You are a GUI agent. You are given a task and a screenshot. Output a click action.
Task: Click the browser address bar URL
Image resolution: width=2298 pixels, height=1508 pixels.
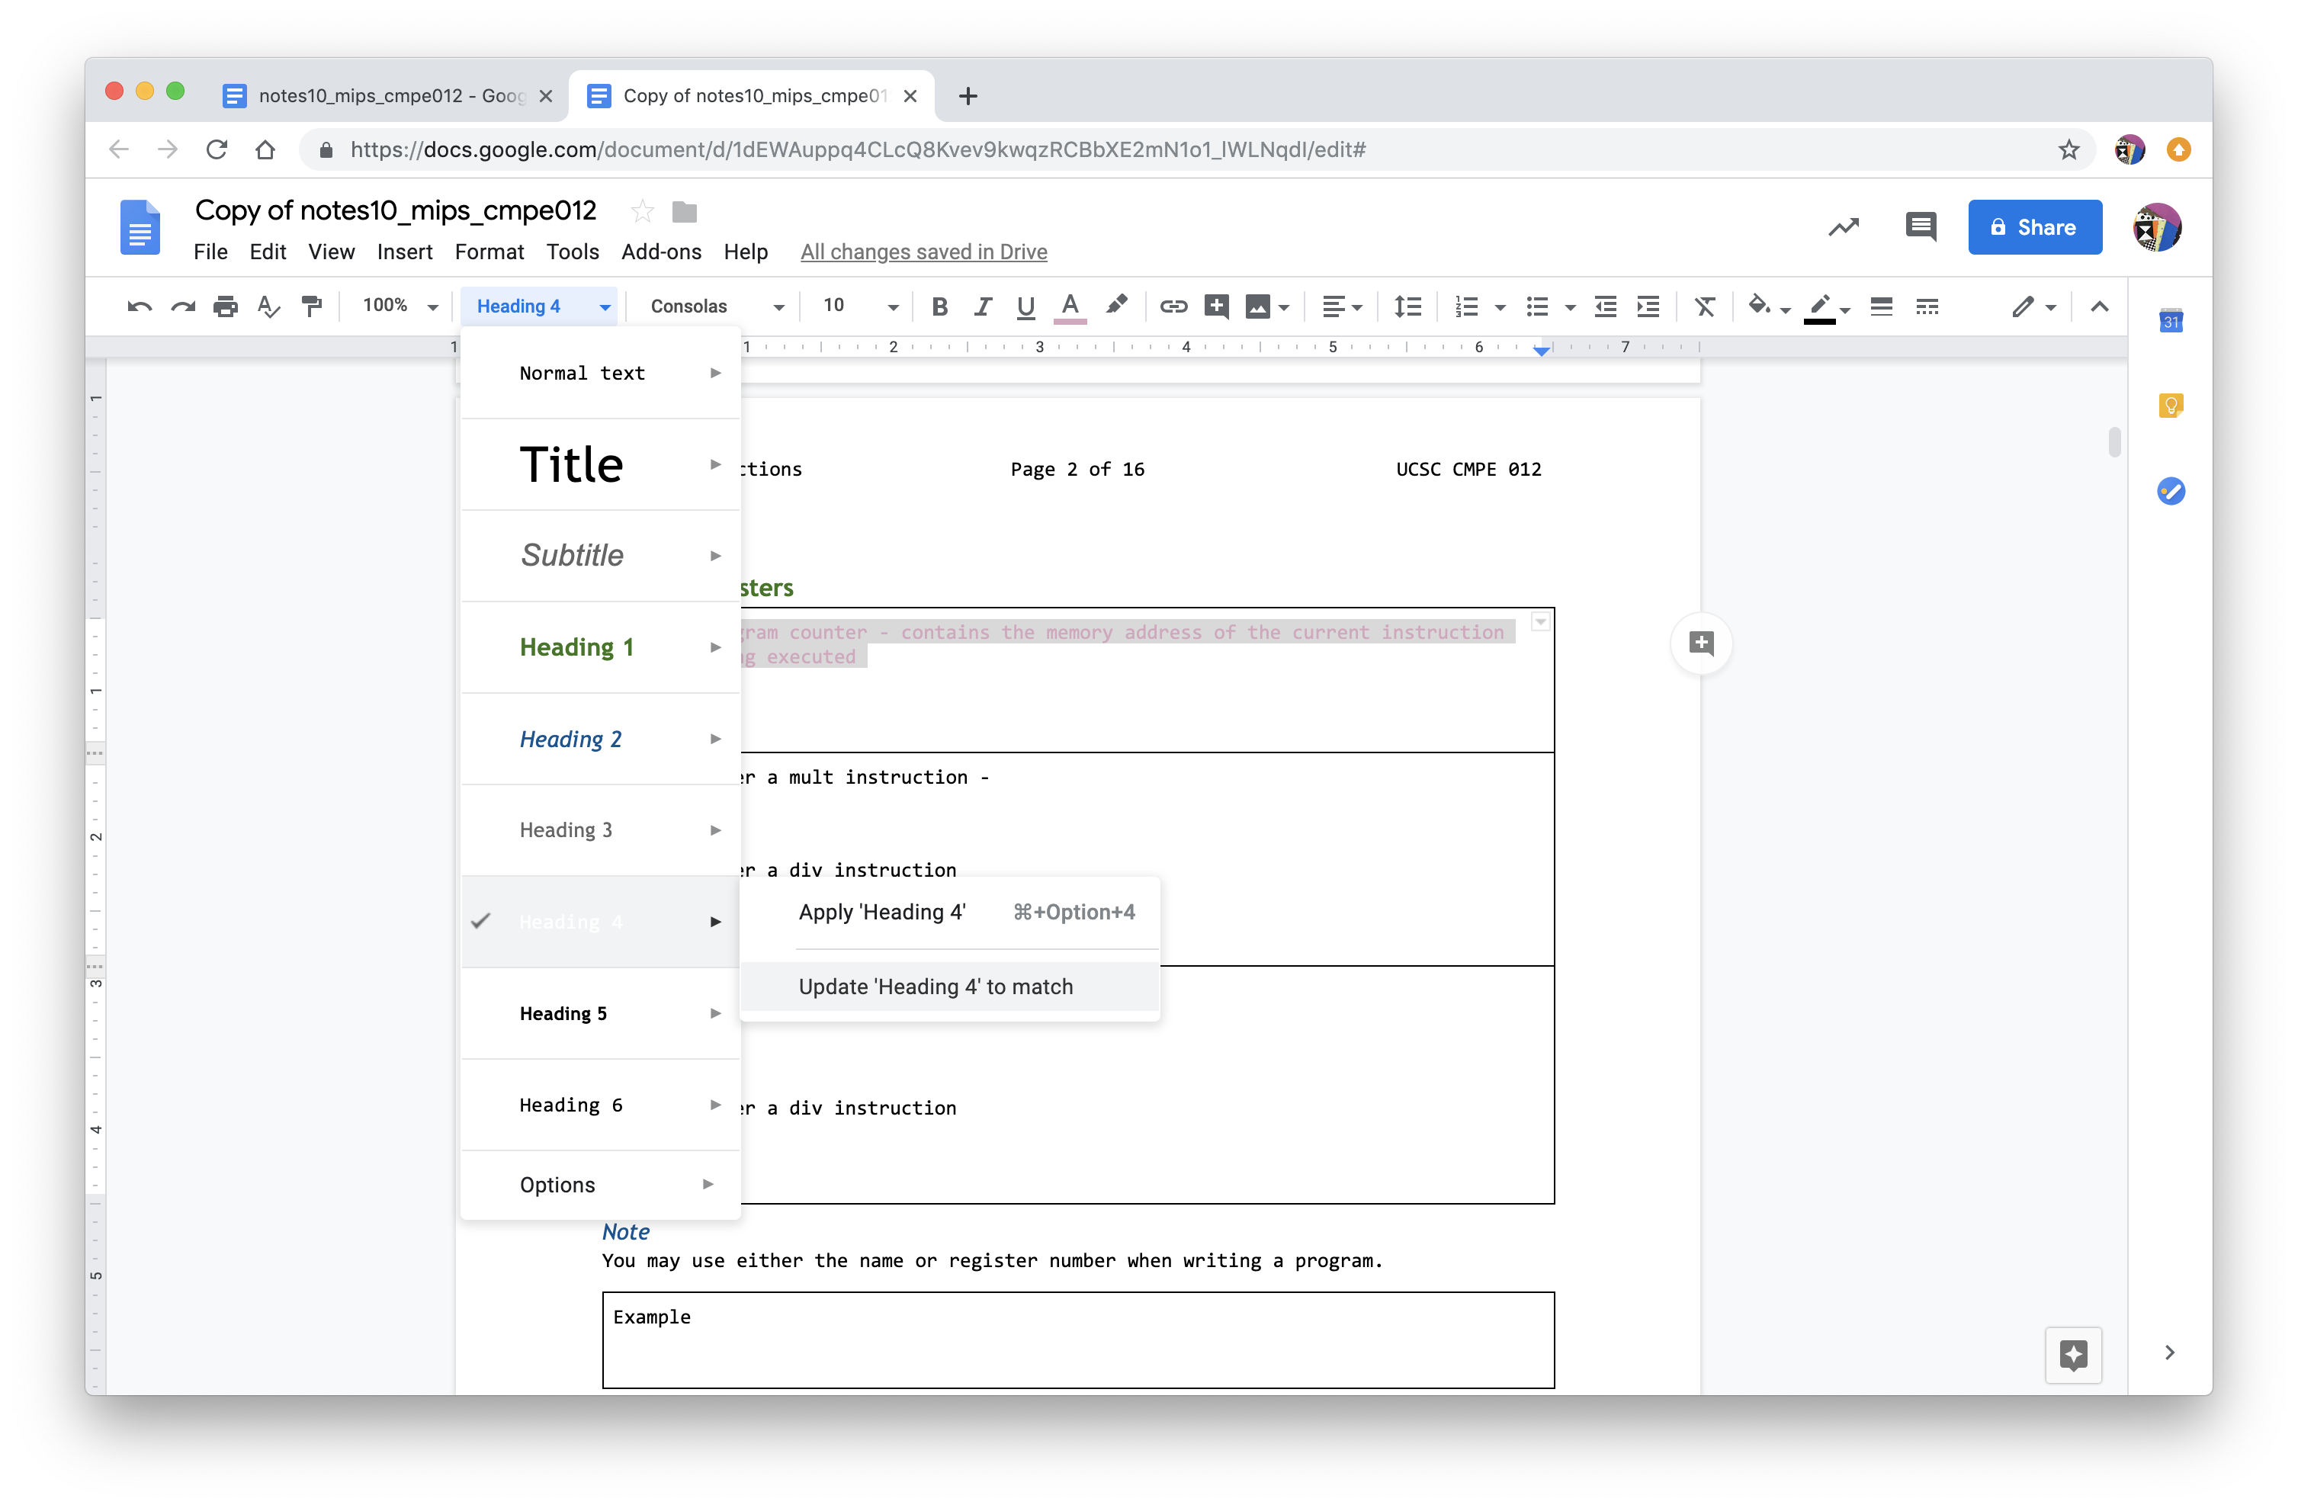(858, 149)
